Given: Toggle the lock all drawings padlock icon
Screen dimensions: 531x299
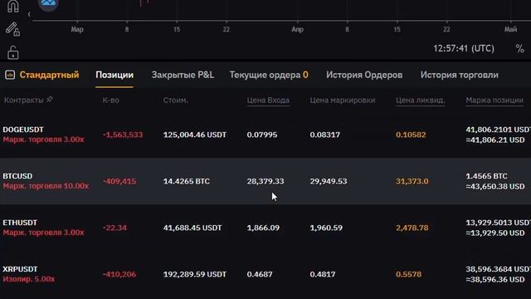Looking at the screenshot, I should pyautogui.click(x=13, y=52).
